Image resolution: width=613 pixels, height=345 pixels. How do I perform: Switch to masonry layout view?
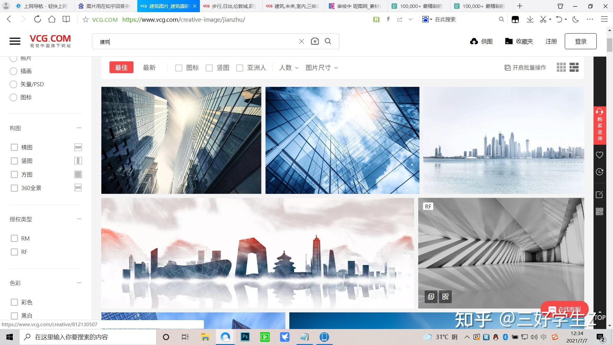click(x=574, y=67)
